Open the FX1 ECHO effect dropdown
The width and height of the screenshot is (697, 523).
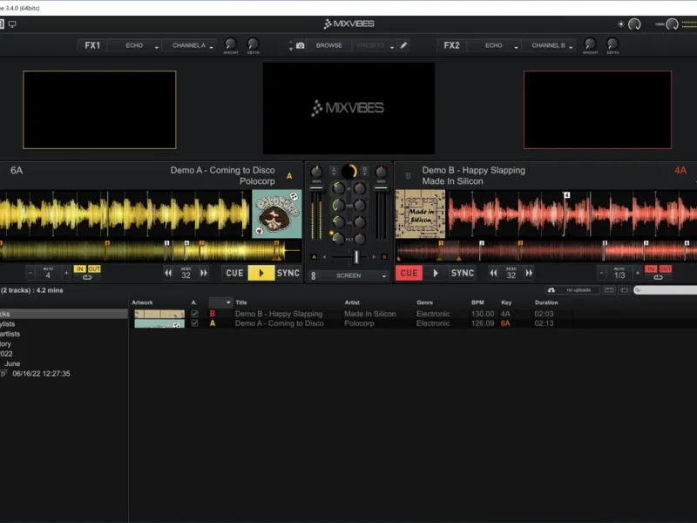coord(135,45)
